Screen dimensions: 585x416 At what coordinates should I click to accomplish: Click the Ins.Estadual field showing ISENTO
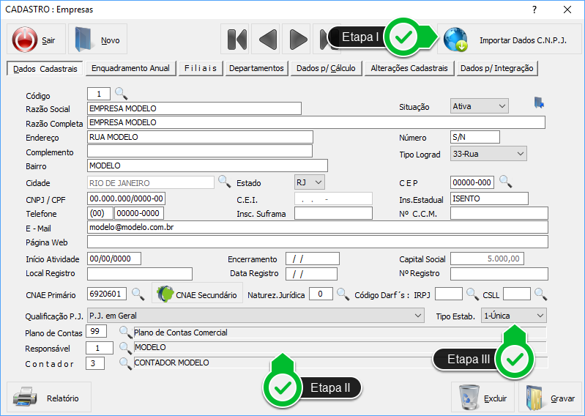(489, 198)
